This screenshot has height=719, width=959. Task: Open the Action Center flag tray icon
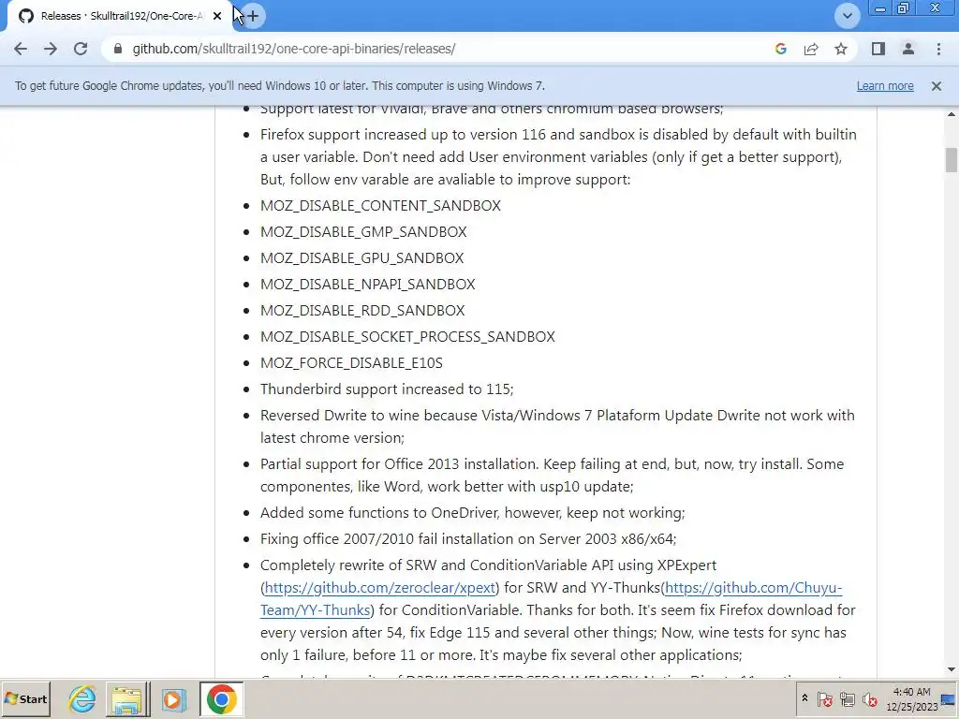click(x=824, y=698)
